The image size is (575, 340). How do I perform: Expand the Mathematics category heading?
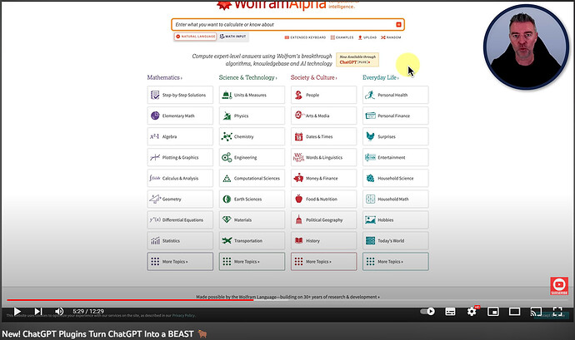(x=164, y=77)
